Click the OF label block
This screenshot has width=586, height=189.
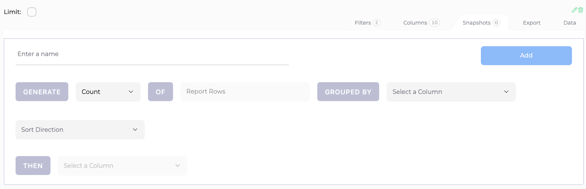pos(161,92)
